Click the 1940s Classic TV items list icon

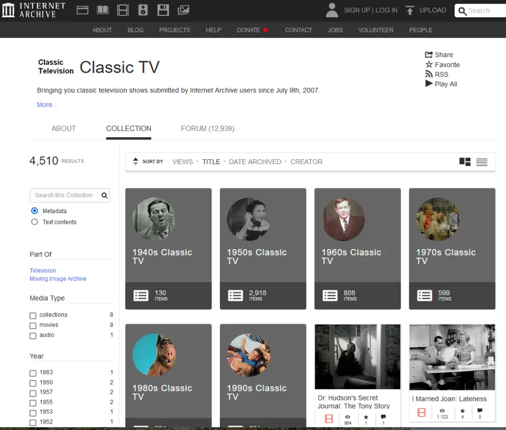point(141,296)
